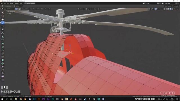180x101 pixels.
Task: Open the viewport View menu
Action: (23, 9)
